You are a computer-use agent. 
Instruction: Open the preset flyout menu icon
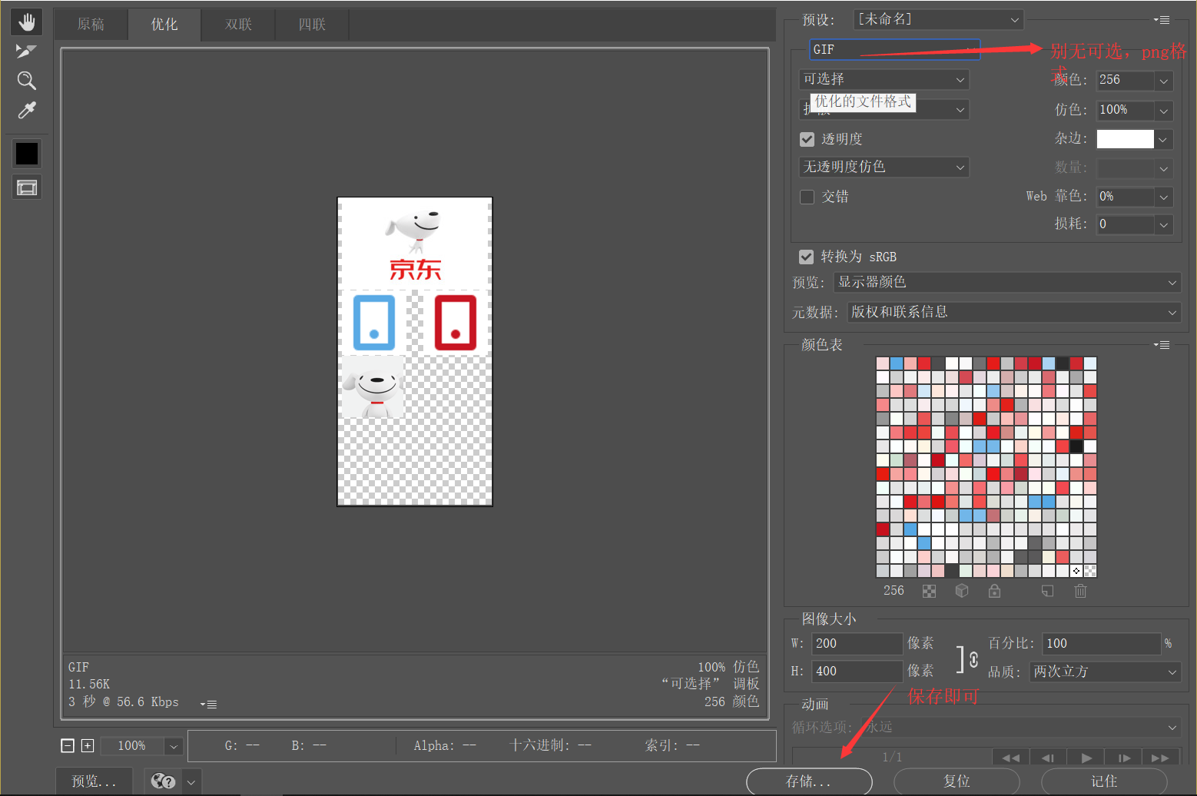tap(1162, 20)
